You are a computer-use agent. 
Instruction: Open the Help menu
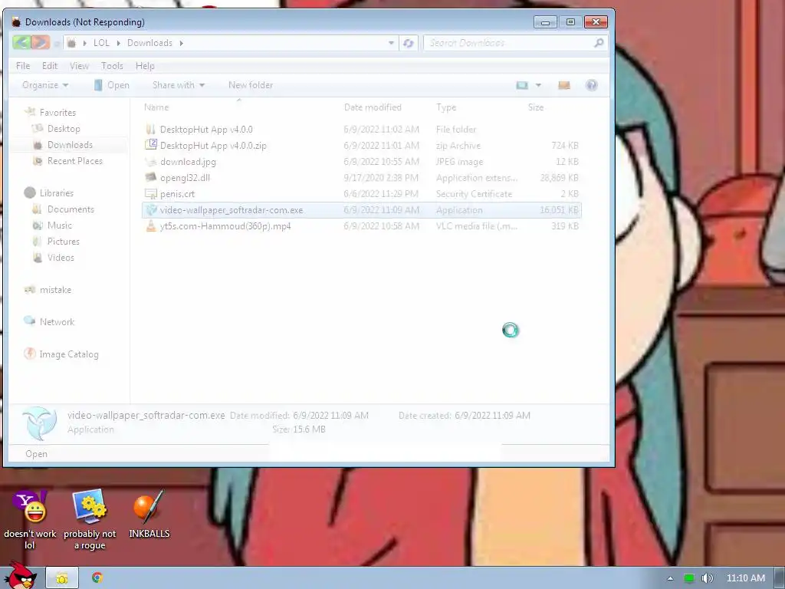145,66
